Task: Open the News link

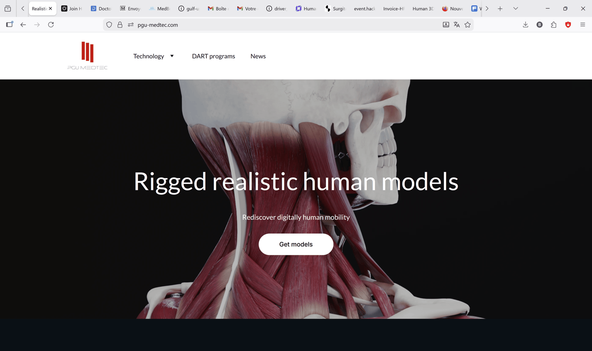Action: [258, 56]
